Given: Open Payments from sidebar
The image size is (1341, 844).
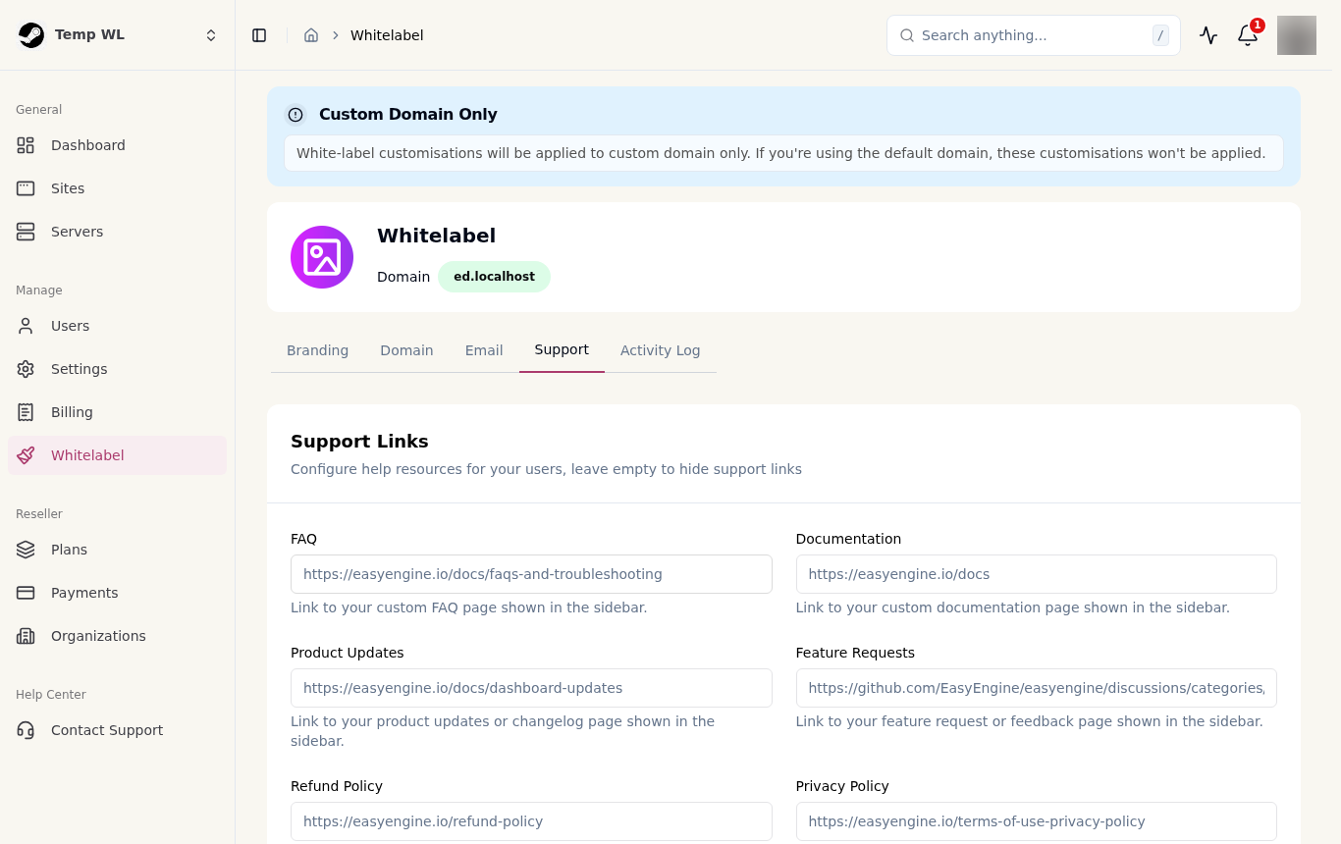Looking at the screenshot, I should [x=118, y=593].
